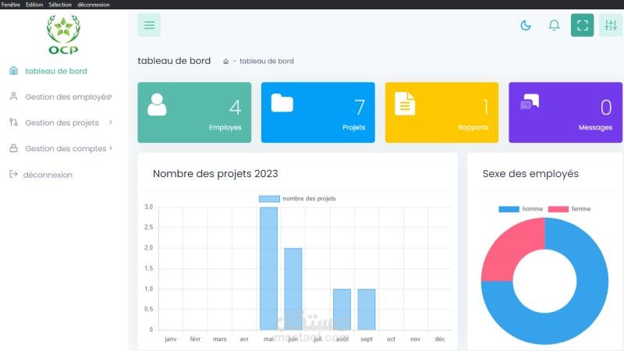The height and width of the screenshot is (351, 624).
Task: Open the Sélection menu
Action: pyautogui.click(x=60, y=5)
